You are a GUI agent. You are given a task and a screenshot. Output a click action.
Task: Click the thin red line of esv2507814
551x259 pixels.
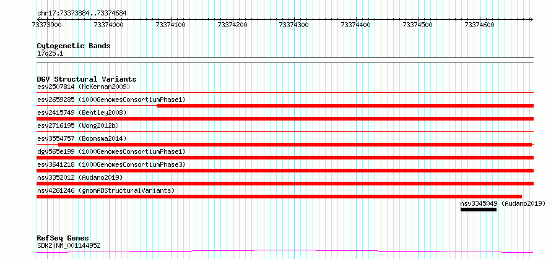(285, 92)
